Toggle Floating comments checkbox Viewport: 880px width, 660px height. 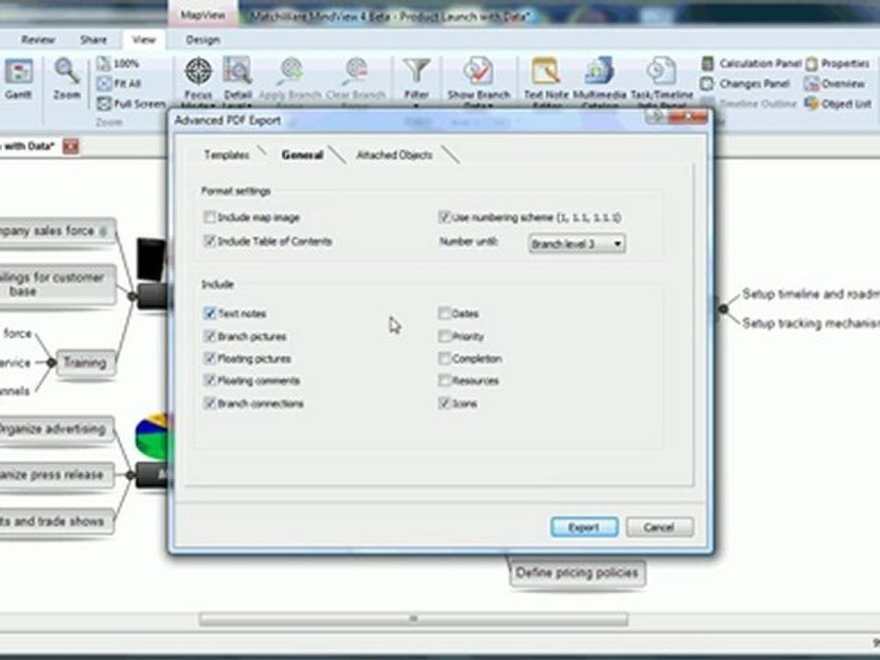[210, 380]
